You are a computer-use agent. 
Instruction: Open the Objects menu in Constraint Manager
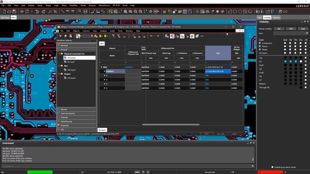(x=76, y=31)
